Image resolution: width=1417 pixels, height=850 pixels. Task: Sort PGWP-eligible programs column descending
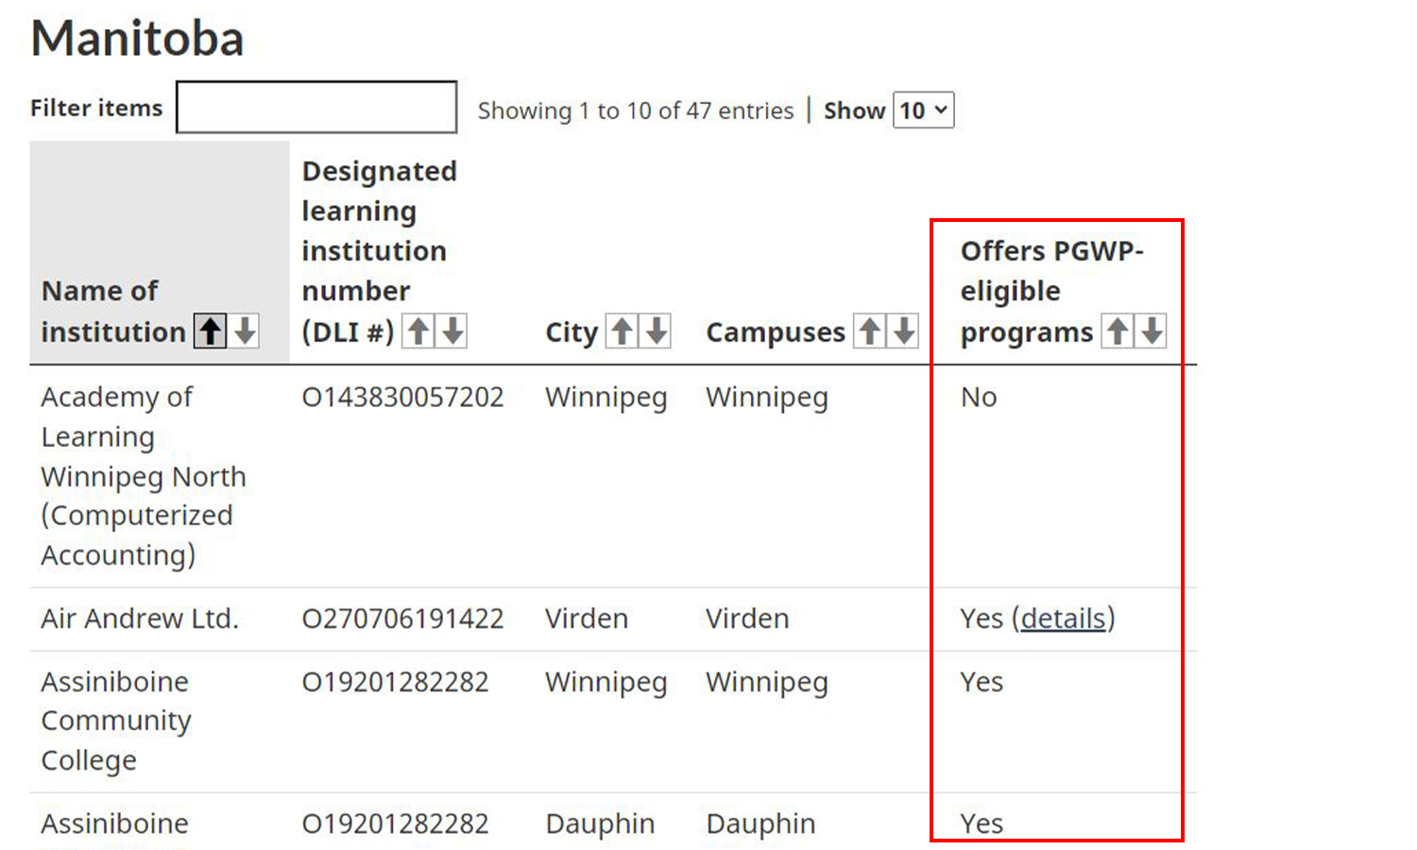tap(1152, 331)
